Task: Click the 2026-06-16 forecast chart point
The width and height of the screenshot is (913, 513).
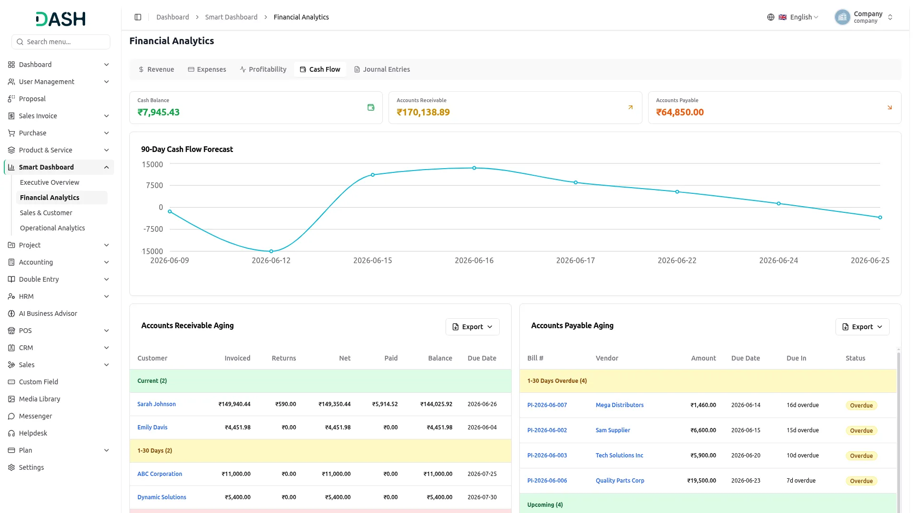Action: pos(474,168)
